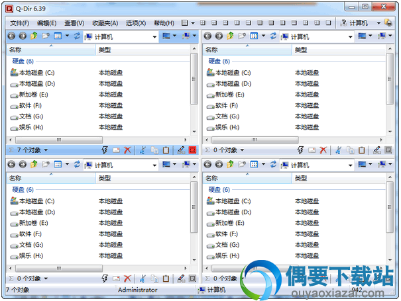This screenshot has width=401, height=301.
Task: Expand the address dropdown in top-right pane
Action: [351, 37]
